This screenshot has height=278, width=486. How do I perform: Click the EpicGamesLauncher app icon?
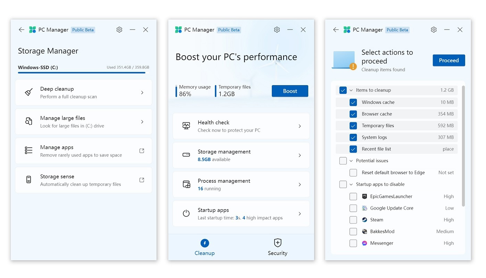(x=364, y=196)
